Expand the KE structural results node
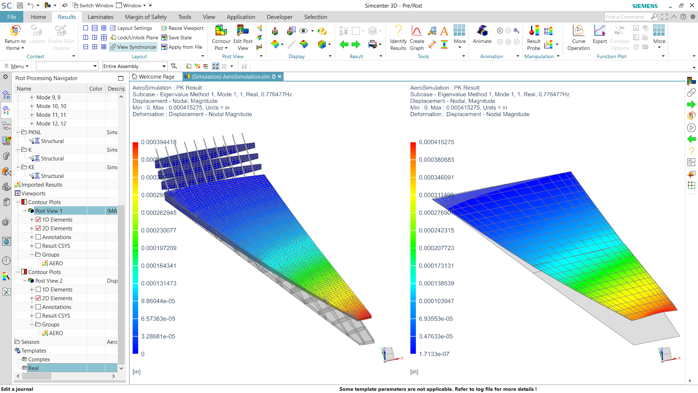698x393 pixels. [x=53, y=176]
